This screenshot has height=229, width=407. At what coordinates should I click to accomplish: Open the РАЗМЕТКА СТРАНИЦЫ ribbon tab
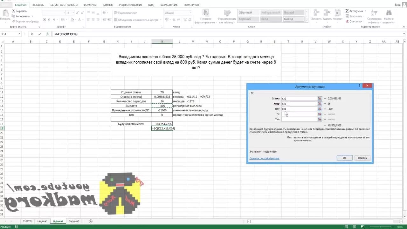pyautogui.click(x=64, y=5)
